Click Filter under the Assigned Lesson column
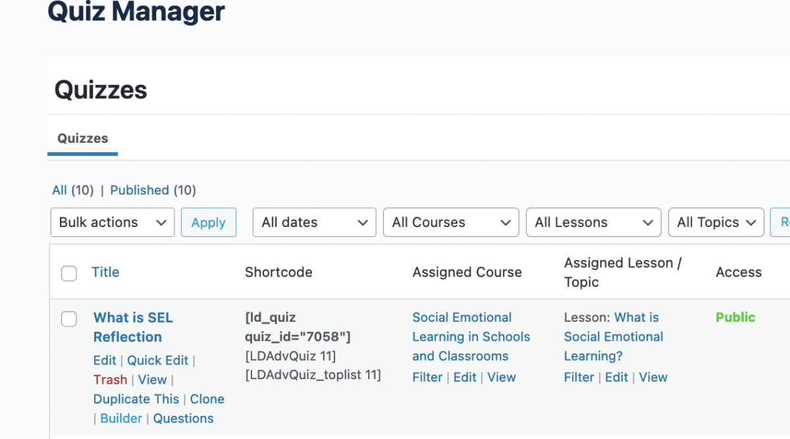The image size is (790, 439). click(579, 377)
